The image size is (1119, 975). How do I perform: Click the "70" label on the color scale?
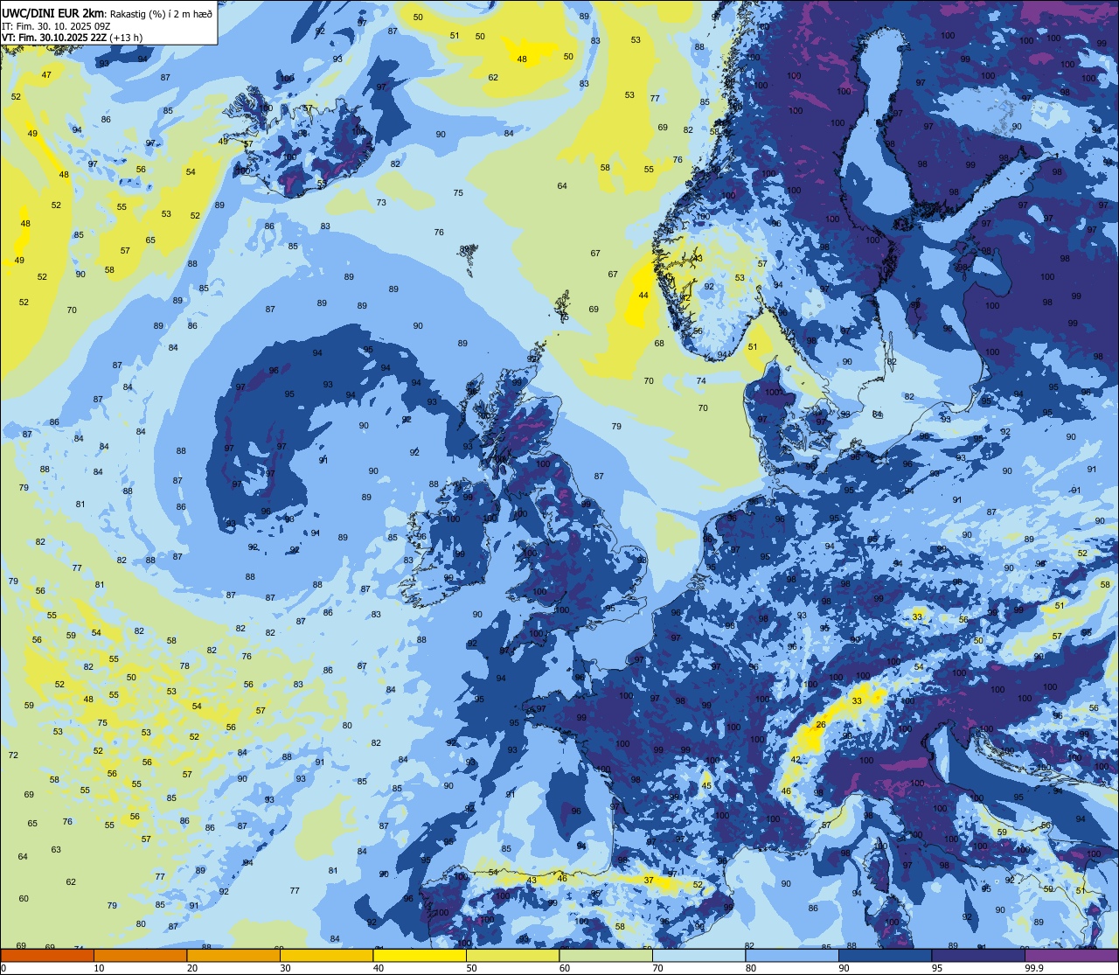click(658, 968)
